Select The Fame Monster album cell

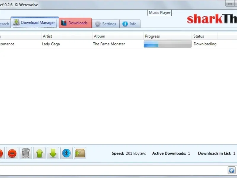pyautogui.click(x=109, y=44)
